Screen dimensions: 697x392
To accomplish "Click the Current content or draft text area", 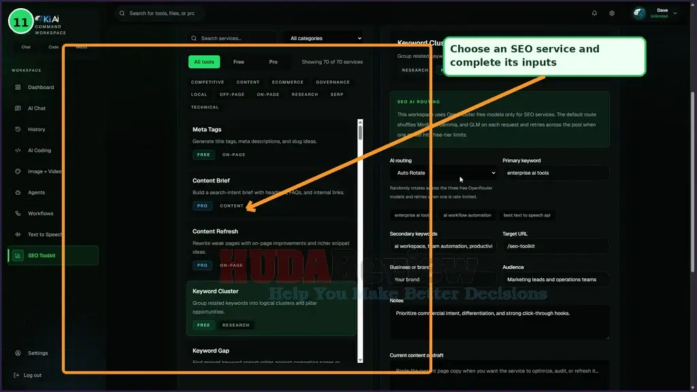I will point(500,376).
